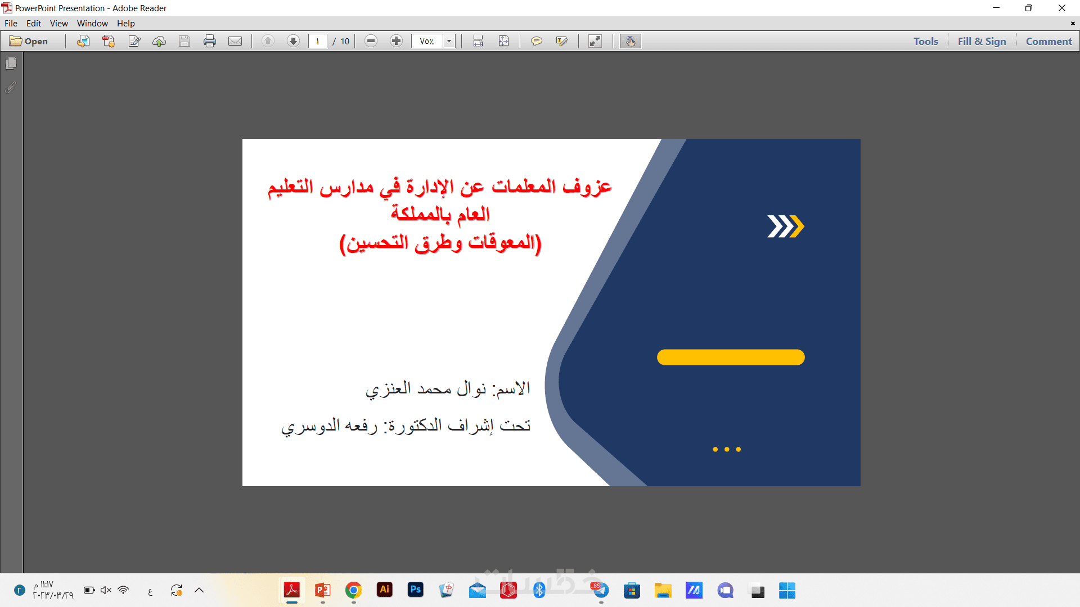Image resolution: width=1080 pixels, height=607 pixels.
Task: Open the zoom percentage dropdown
Action: [x=449, y=41]
